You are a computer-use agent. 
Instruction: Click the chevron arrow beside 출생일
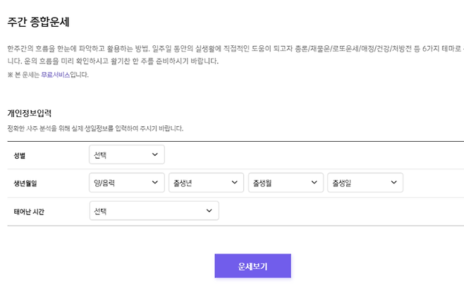coord(394,183)
